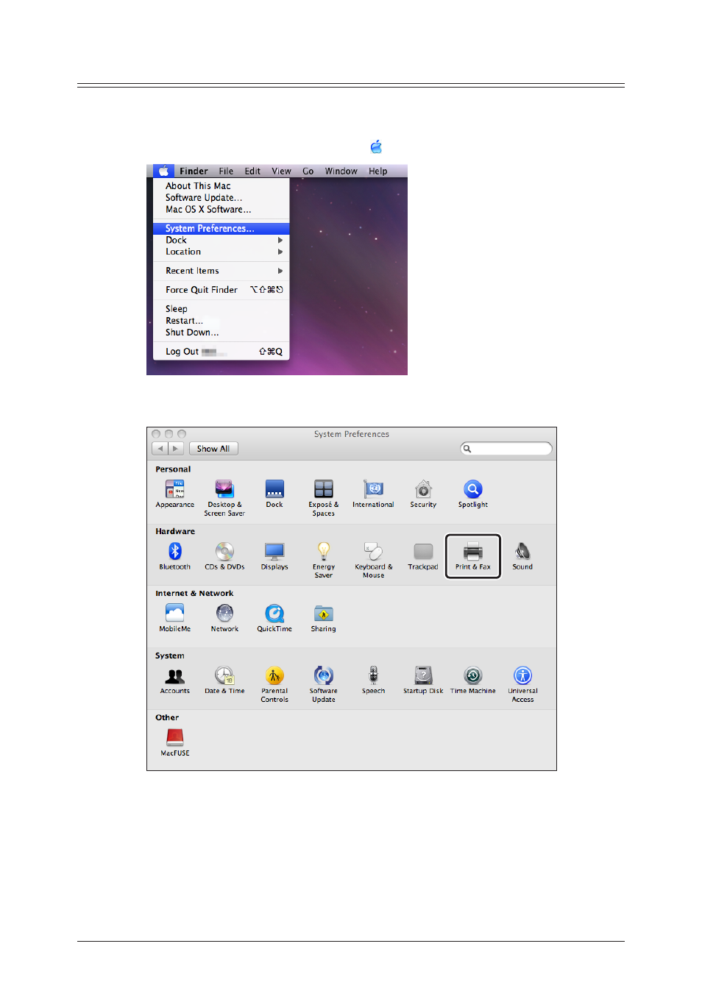Choose Restart… from the Apple menu

coord(221,321)
